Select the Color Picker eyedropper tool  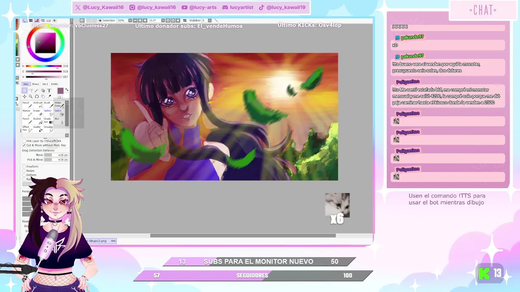[x=49, y=97]
